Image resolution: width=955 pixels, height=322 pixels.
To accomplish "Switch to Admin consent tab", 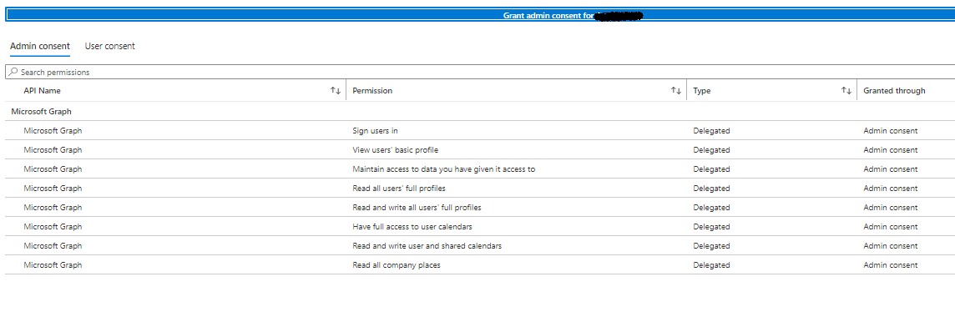I will pyautogui.click(x=40, y=46).
